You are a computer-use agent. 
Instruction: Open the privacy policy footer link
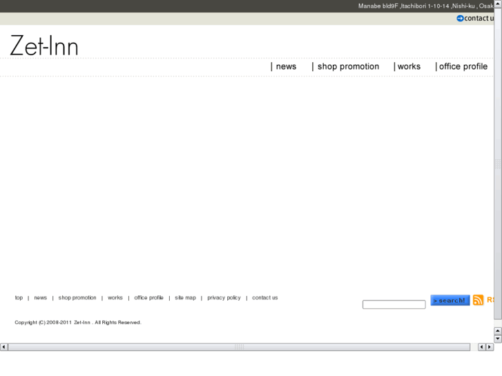(x=224, y=297)
